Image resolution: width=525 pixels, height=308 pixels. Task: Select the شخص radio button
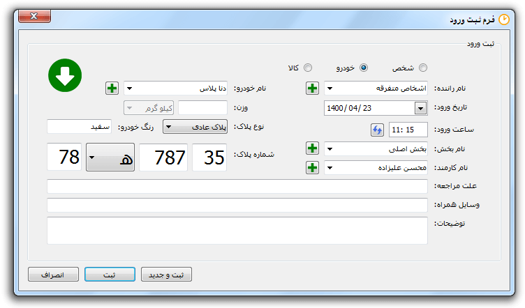[423, 68]
